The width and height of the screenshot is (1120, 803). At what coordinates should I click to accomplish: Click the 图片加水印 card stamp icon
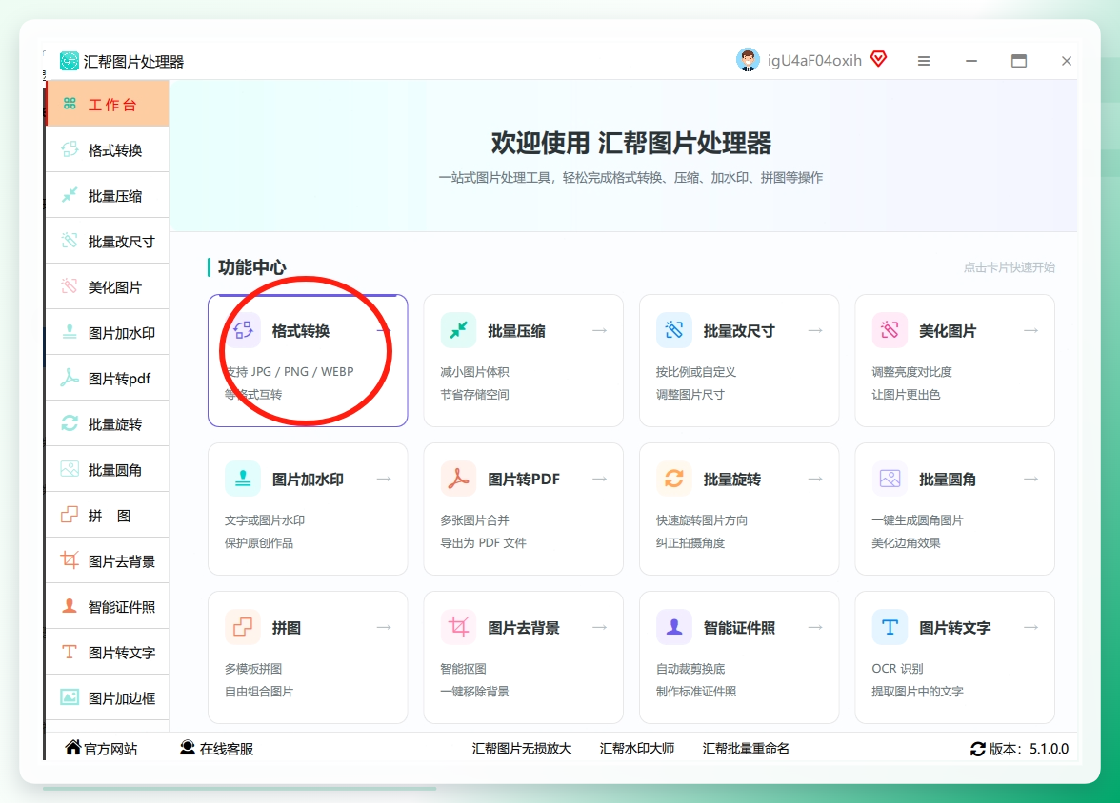tap(243, 479)
